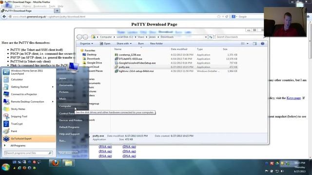Open Desktop under Favorites

tap(92, 54)
